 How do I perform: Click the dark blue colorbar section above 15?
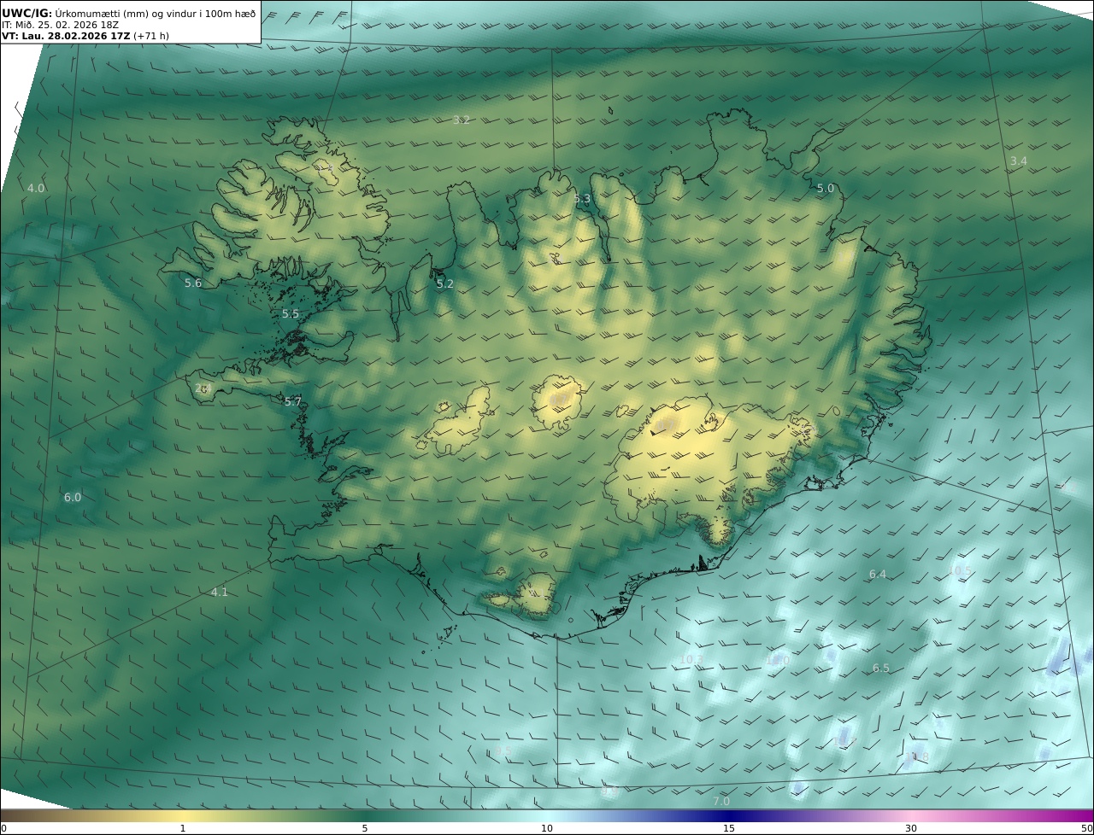tap(729, 815)
